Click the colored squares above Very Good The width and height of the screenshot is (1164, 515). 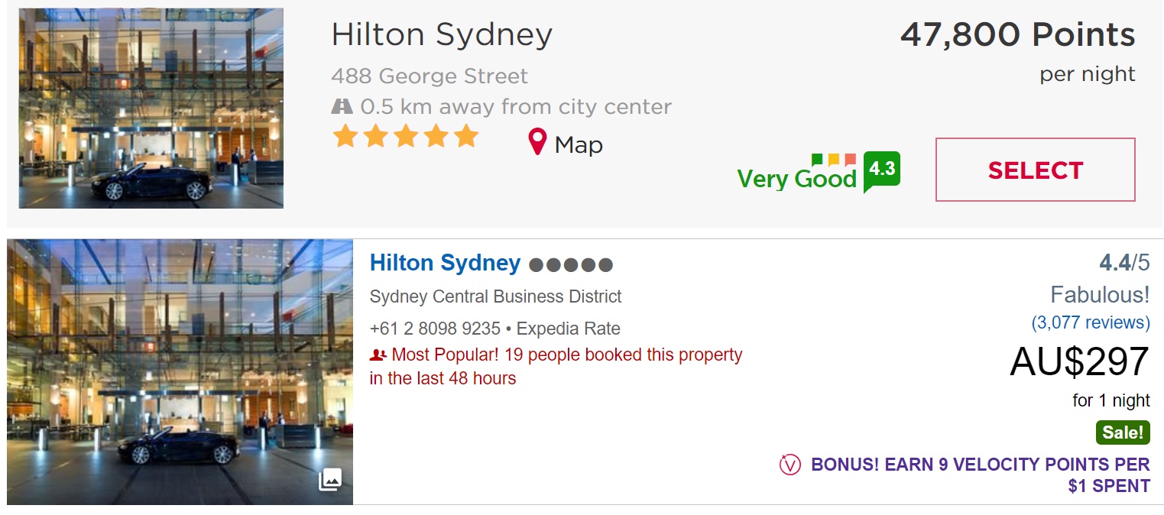[833, 160]
